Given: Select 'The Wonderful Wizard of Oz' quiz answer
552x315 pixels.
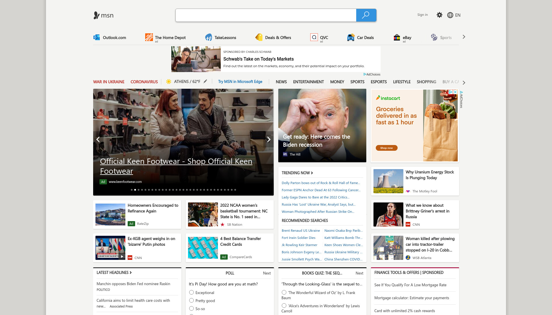Looking at the screenshot, I should coord(284,292).
